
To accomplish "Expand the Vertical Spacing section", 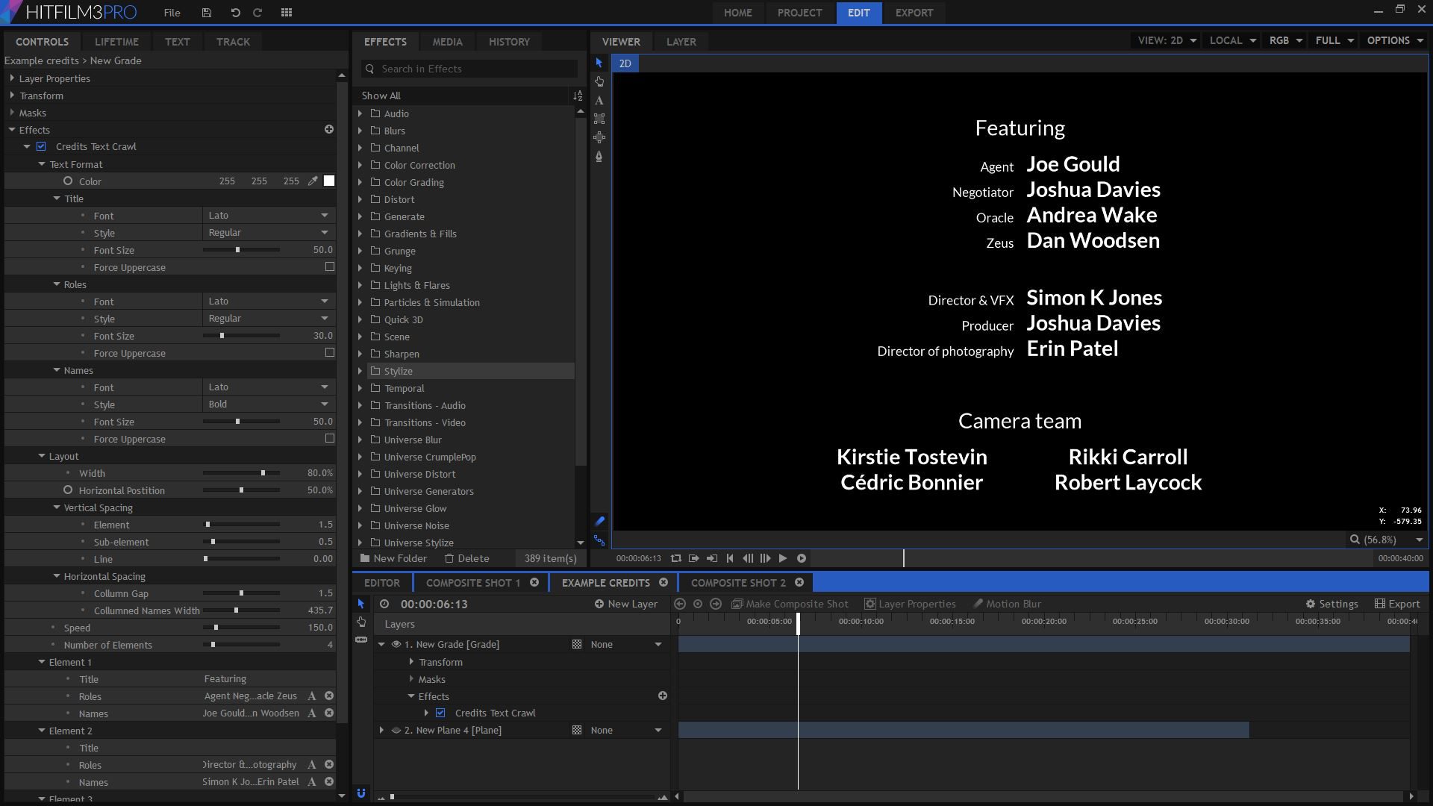I will click(x=57, y=507).
